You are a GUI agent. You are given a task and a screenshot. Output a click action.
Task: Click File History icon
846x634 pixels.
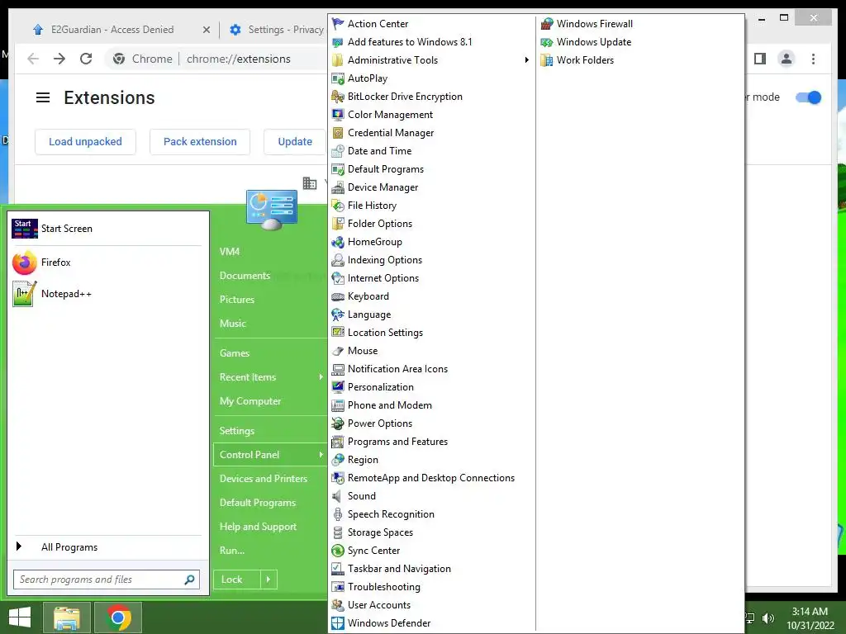338,206
